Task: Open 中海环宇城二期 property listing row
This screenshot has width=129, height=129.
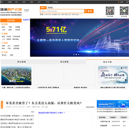Action: (x=113, y=121)
